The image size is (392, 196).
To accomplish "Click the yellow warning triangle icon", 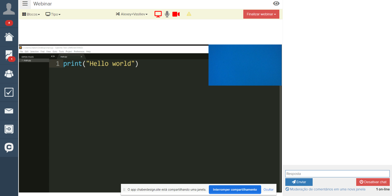I will [x=189, y=14].
